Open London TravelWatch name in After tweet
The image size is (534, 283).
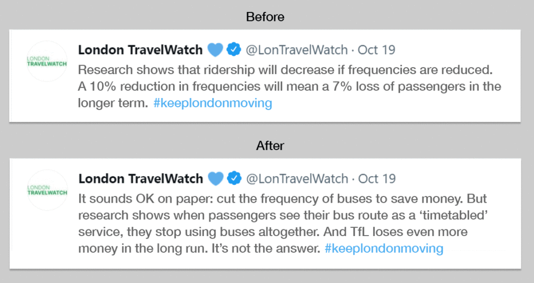point(141,179)
